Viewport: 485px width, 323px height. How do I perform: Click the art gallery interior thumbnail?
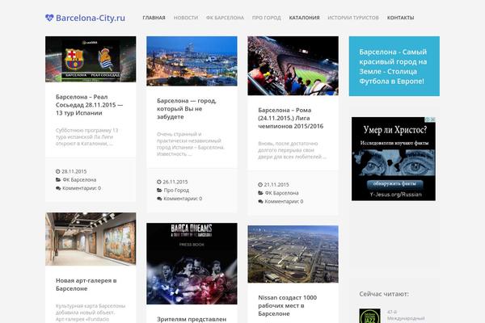pyautogui.click(x=90, y=239)
